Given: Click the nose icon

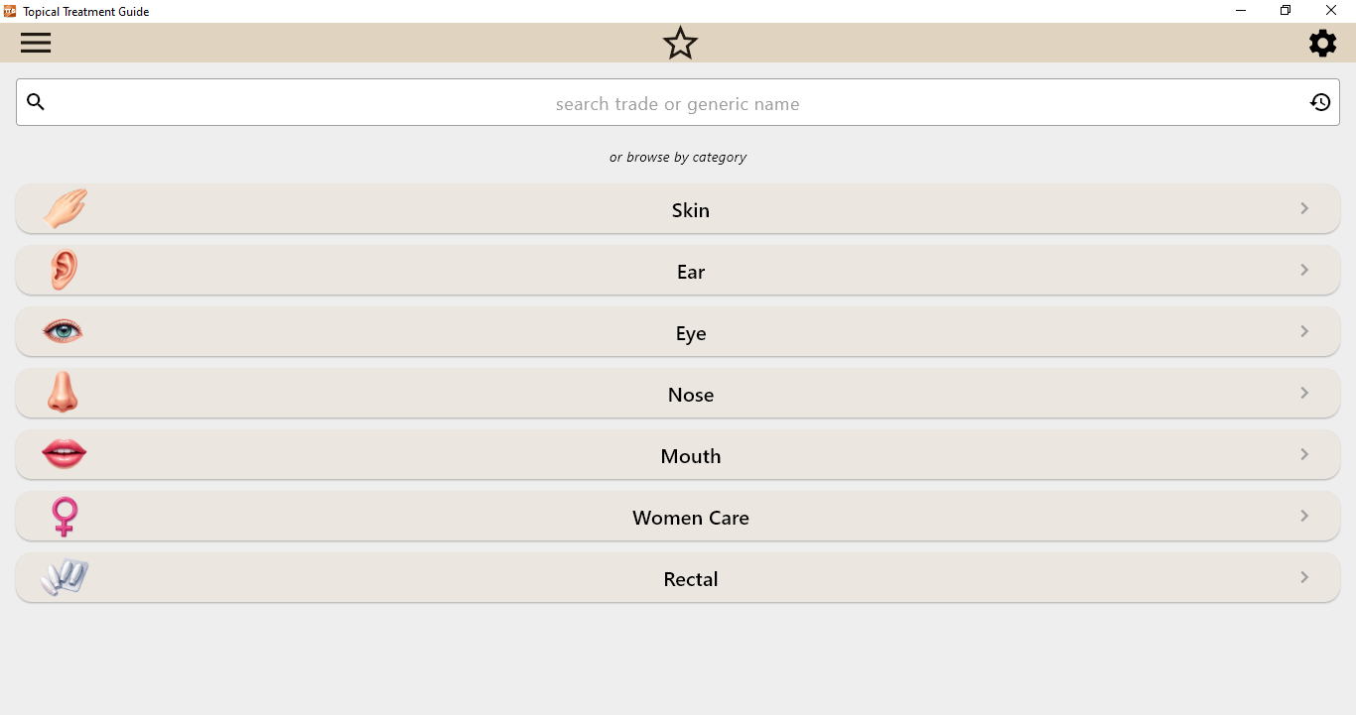Looking at the screenshot, I should (63, 393).
